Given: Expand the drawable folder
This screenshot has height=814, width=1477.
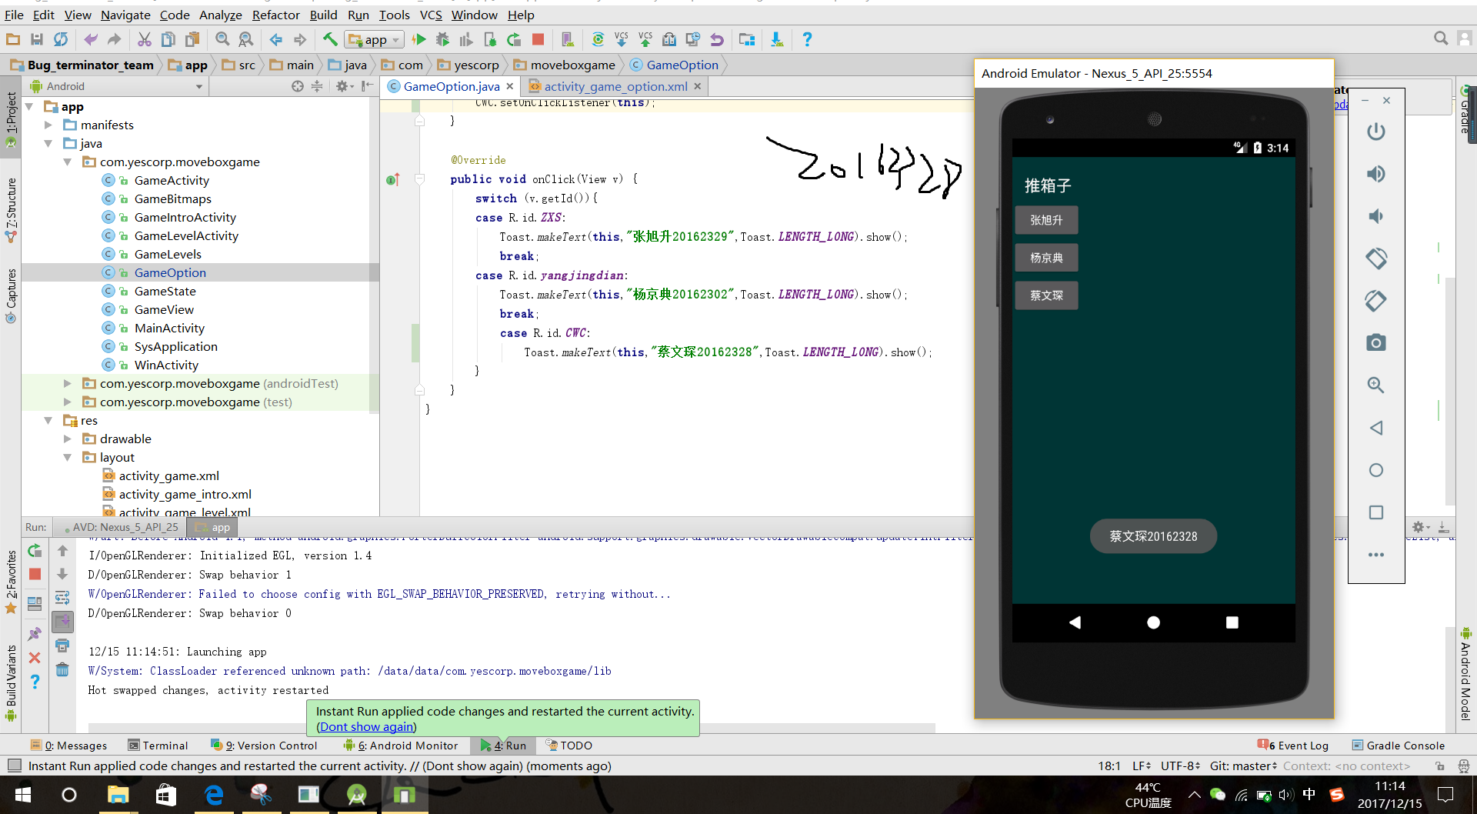Looking at the screenshot, I should pyautogui.click(x=68, y=439).
